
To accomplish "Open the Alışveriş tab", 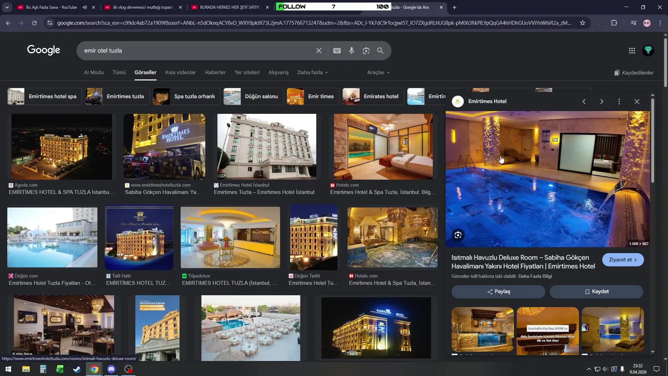I will click(279, 73).
